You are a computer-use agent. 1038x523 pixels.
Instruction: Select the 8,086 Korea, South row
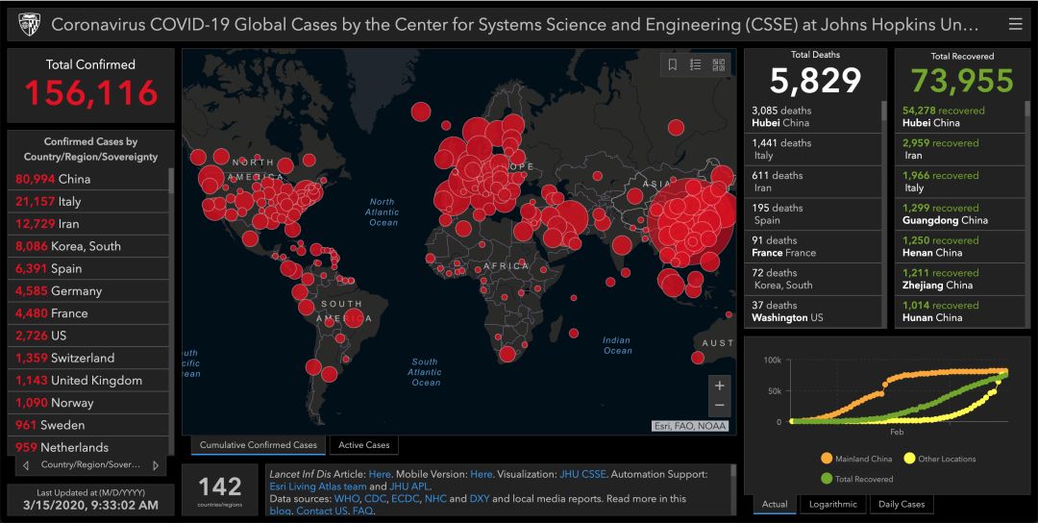[88, 246]
